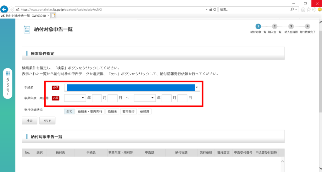Screen dimensions: 322x172
Task: Expand the 手続名 dropdown list
Action: click(x=197, y=88)
